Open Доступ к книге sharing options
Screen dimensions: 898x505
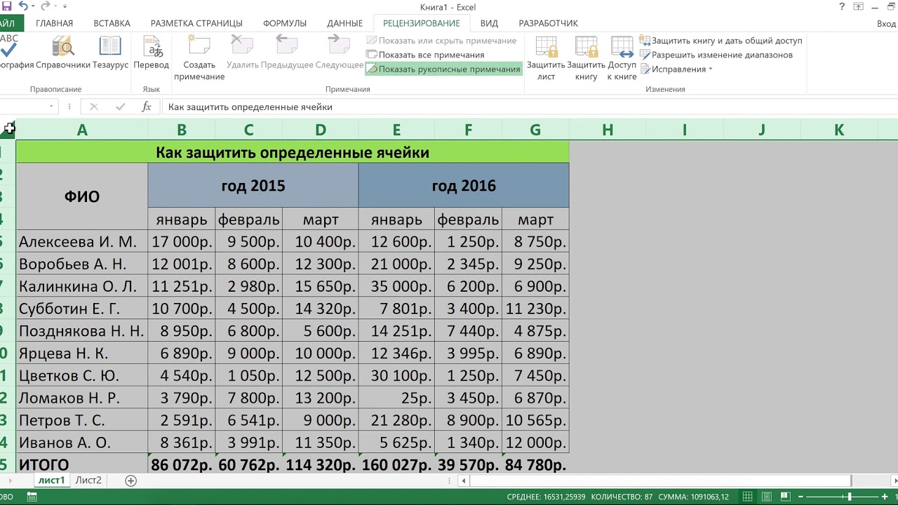[x=622, y=58]
